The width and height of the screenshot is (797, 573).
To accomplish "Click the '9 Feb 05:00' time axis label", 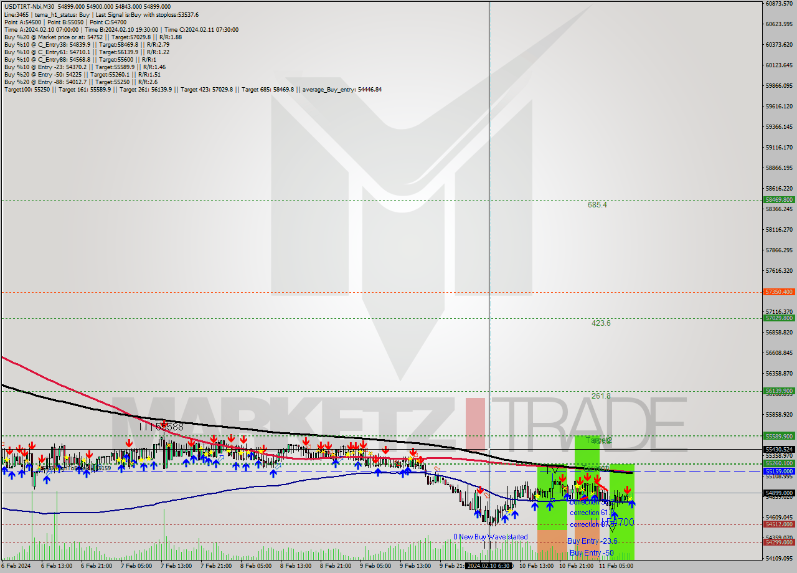I will (375, 566).
